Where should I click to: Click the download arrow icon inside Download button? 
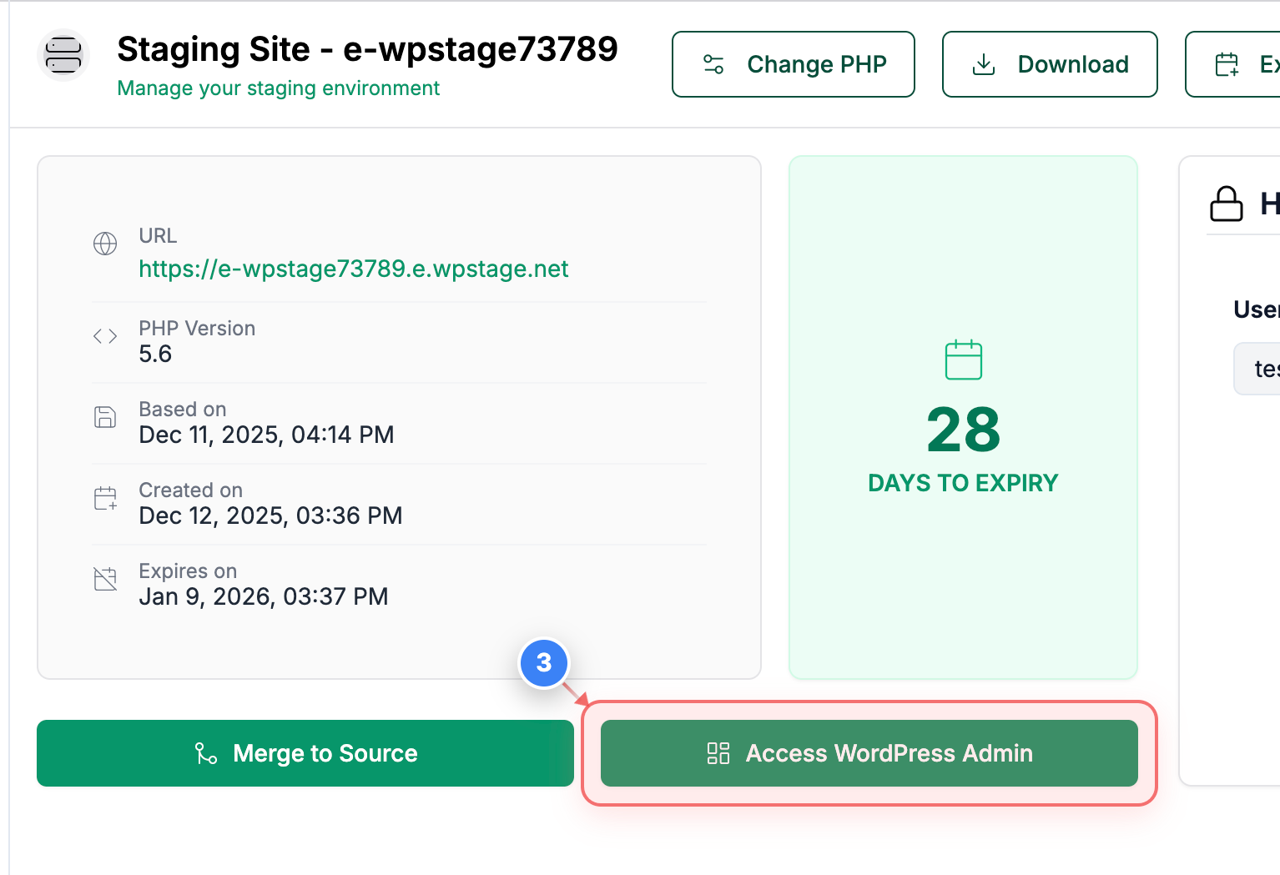(985, 63)
